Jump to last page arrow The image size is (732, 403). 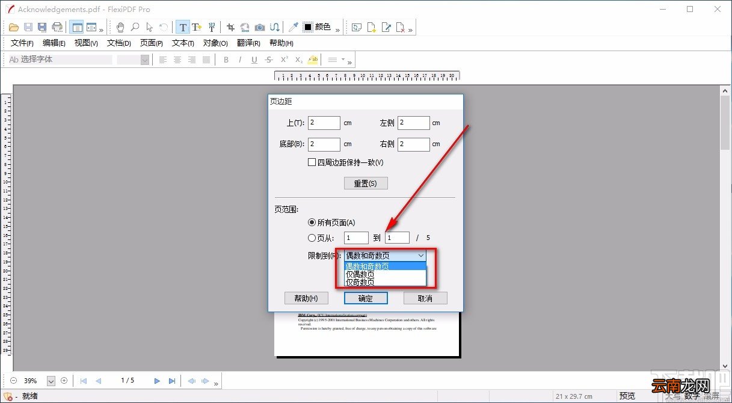click(172, 381)
